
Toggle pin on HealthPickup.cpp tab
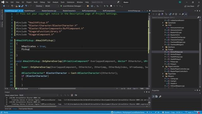pyautogui.click(x=20, y=11)
